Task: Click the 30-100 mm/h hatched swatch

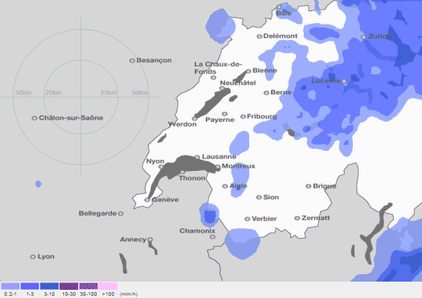Action: click(x=89, y=286)
